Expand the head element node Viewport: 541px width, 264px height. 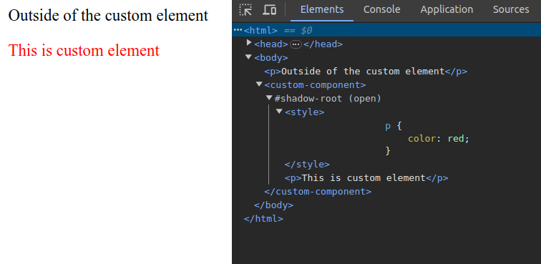click(x=249, y=43)
